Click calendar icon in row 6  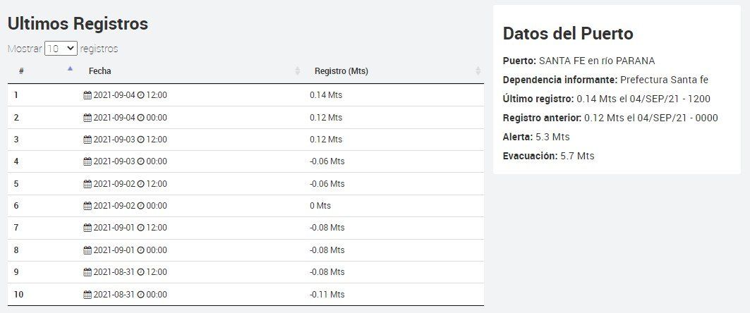[x=87, y=206]
